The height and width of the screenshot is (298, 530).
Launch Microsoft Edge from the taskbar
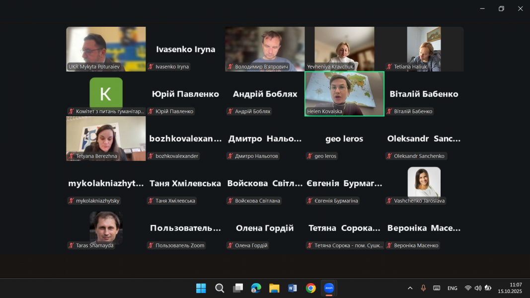[x=256, y=288]
